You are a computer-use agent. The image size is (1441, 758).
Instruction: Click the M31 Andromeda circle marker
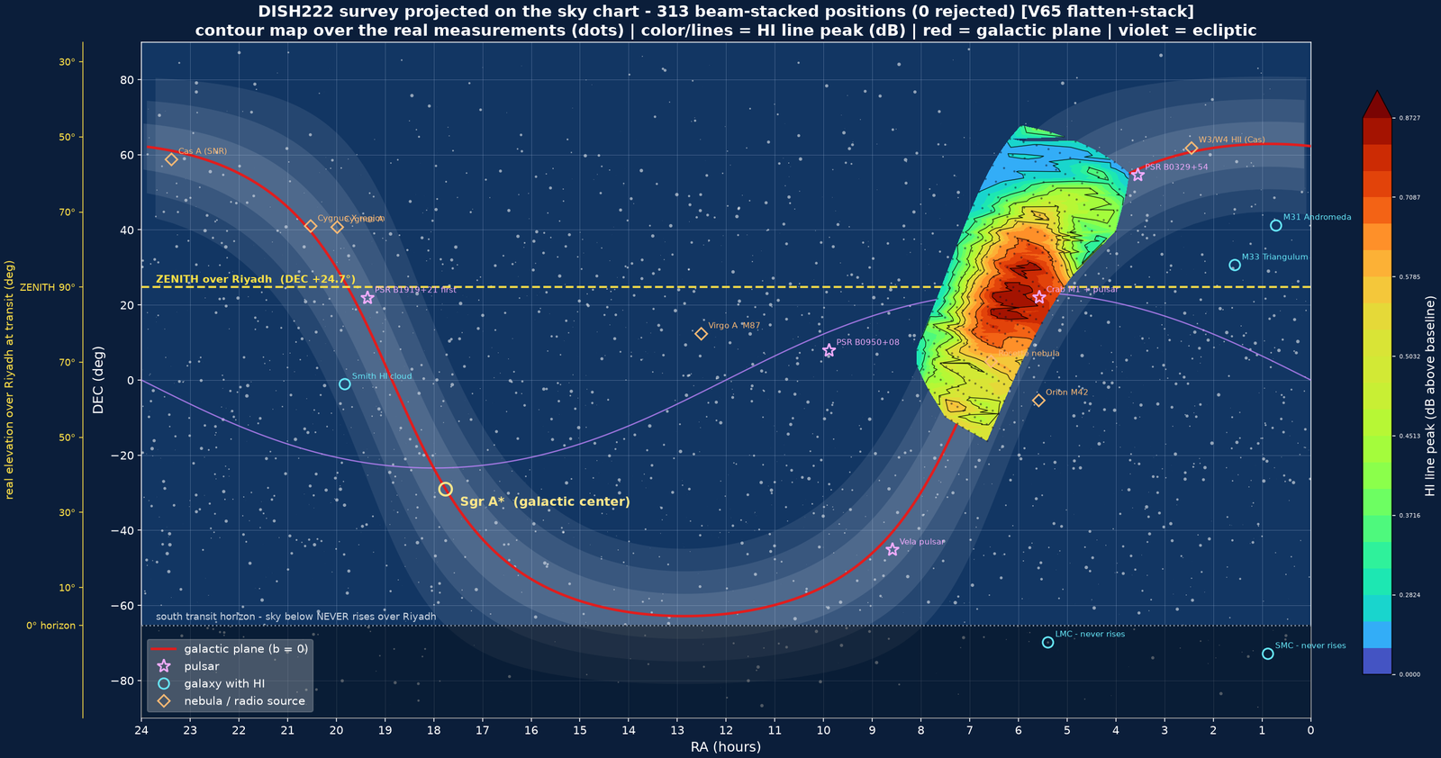tap(1276, 225)
